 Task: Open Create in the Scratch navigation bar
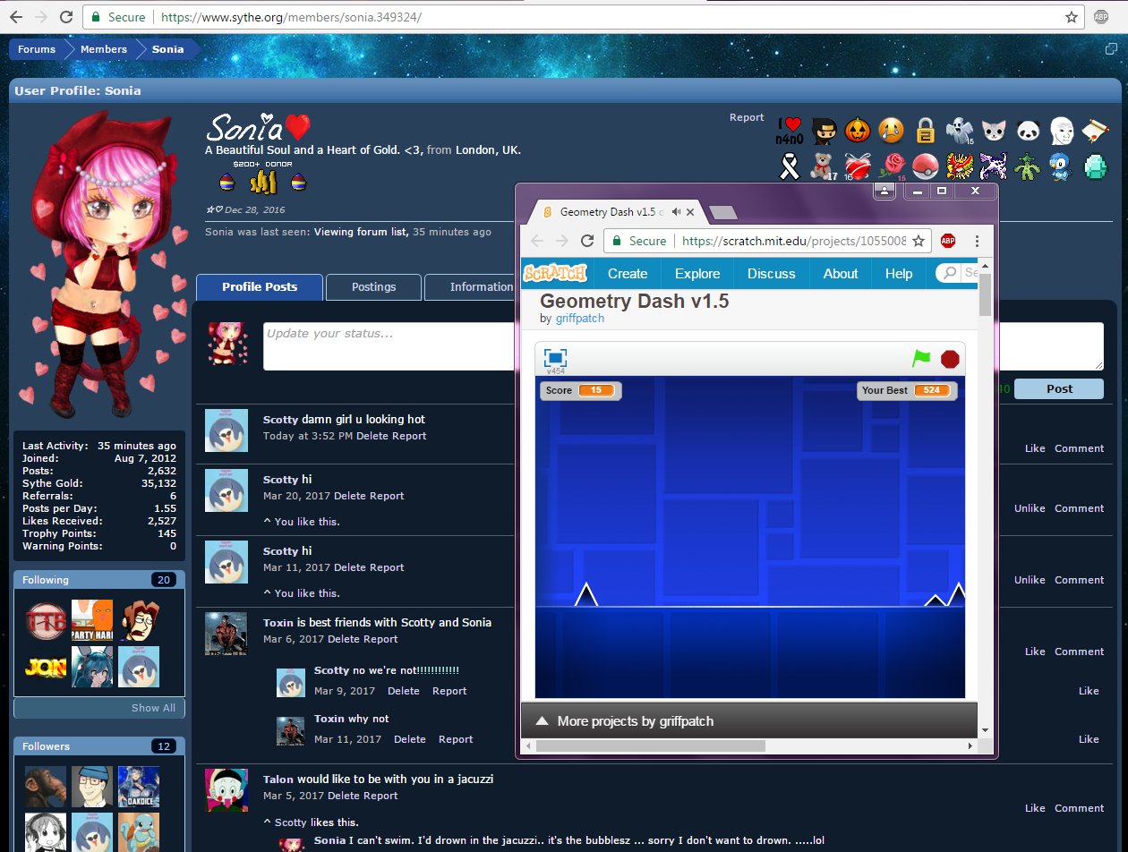tap(628, 273)
